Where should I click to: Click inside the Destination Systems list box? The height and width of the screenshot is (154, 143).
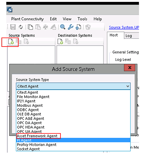click(80, 55)
